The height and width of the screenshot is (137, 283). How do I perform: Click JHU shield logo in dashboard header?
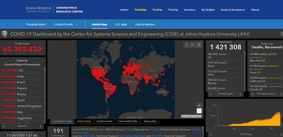tap(4, 34)
